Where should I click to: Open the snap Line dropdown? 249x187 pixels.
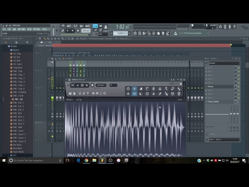point(103,34)
